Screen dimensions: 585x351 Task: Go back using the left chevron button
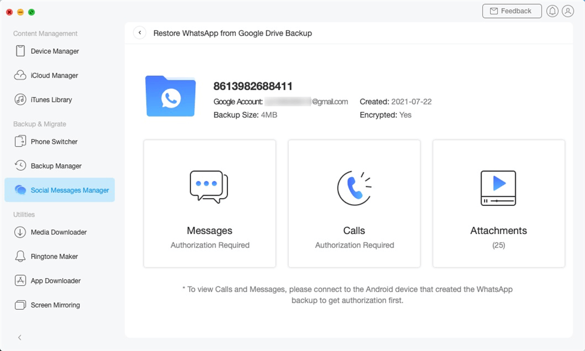140,33
